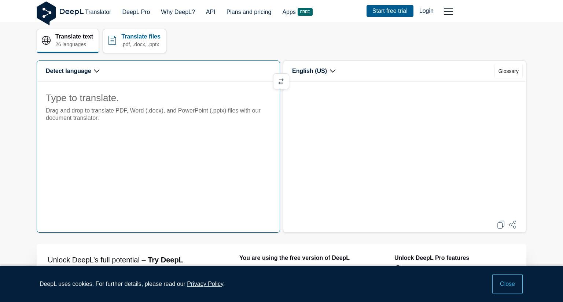Switch to Translate text tab

[68, 41]
